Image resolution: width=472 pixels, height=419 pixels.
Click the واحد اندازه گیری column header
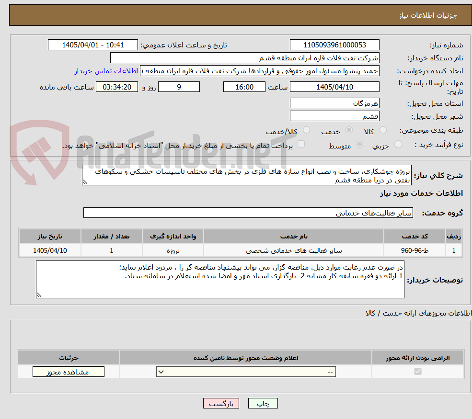point(173,237)
